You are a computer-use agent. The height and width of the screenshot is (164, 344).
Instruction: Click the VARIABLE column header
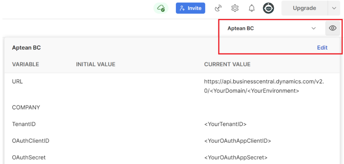coord(26,64)
